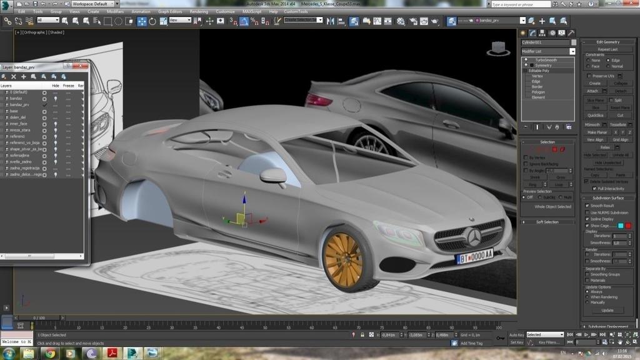The height and width of the screenshot is (360, 640).
Task: Select the None constraint radio button
Action: click(588, 61)
